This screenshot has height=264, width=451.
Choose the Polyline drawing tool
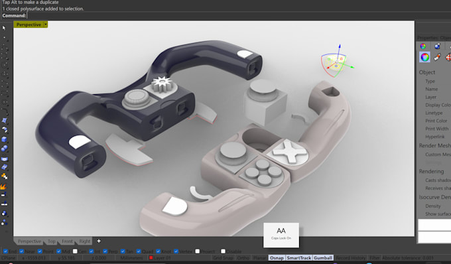[x=4, y=47]
